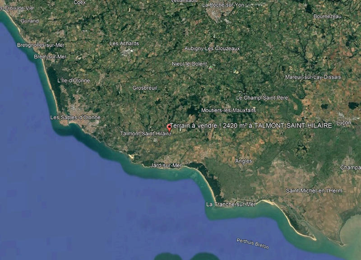This screenshot has width=361, height=260.
Task: Select the Angles town label
Action: [244, 161]
